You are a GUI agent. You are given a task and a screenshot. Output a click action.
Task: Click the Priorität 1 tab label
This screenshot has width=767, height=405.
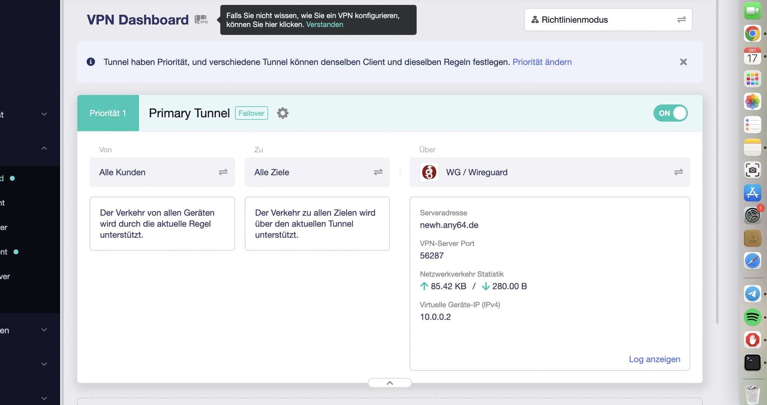tap(108, 113)
